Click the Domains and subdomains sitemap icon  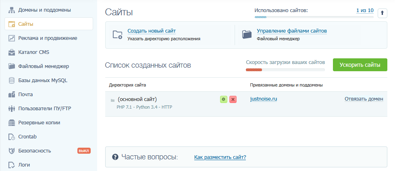pyautogui.click(x=12, y=10)
